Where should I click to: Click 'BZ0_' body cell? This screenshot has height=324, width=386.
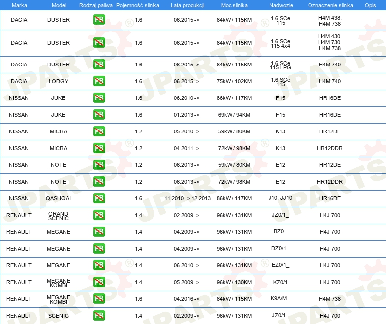point(280,231)
